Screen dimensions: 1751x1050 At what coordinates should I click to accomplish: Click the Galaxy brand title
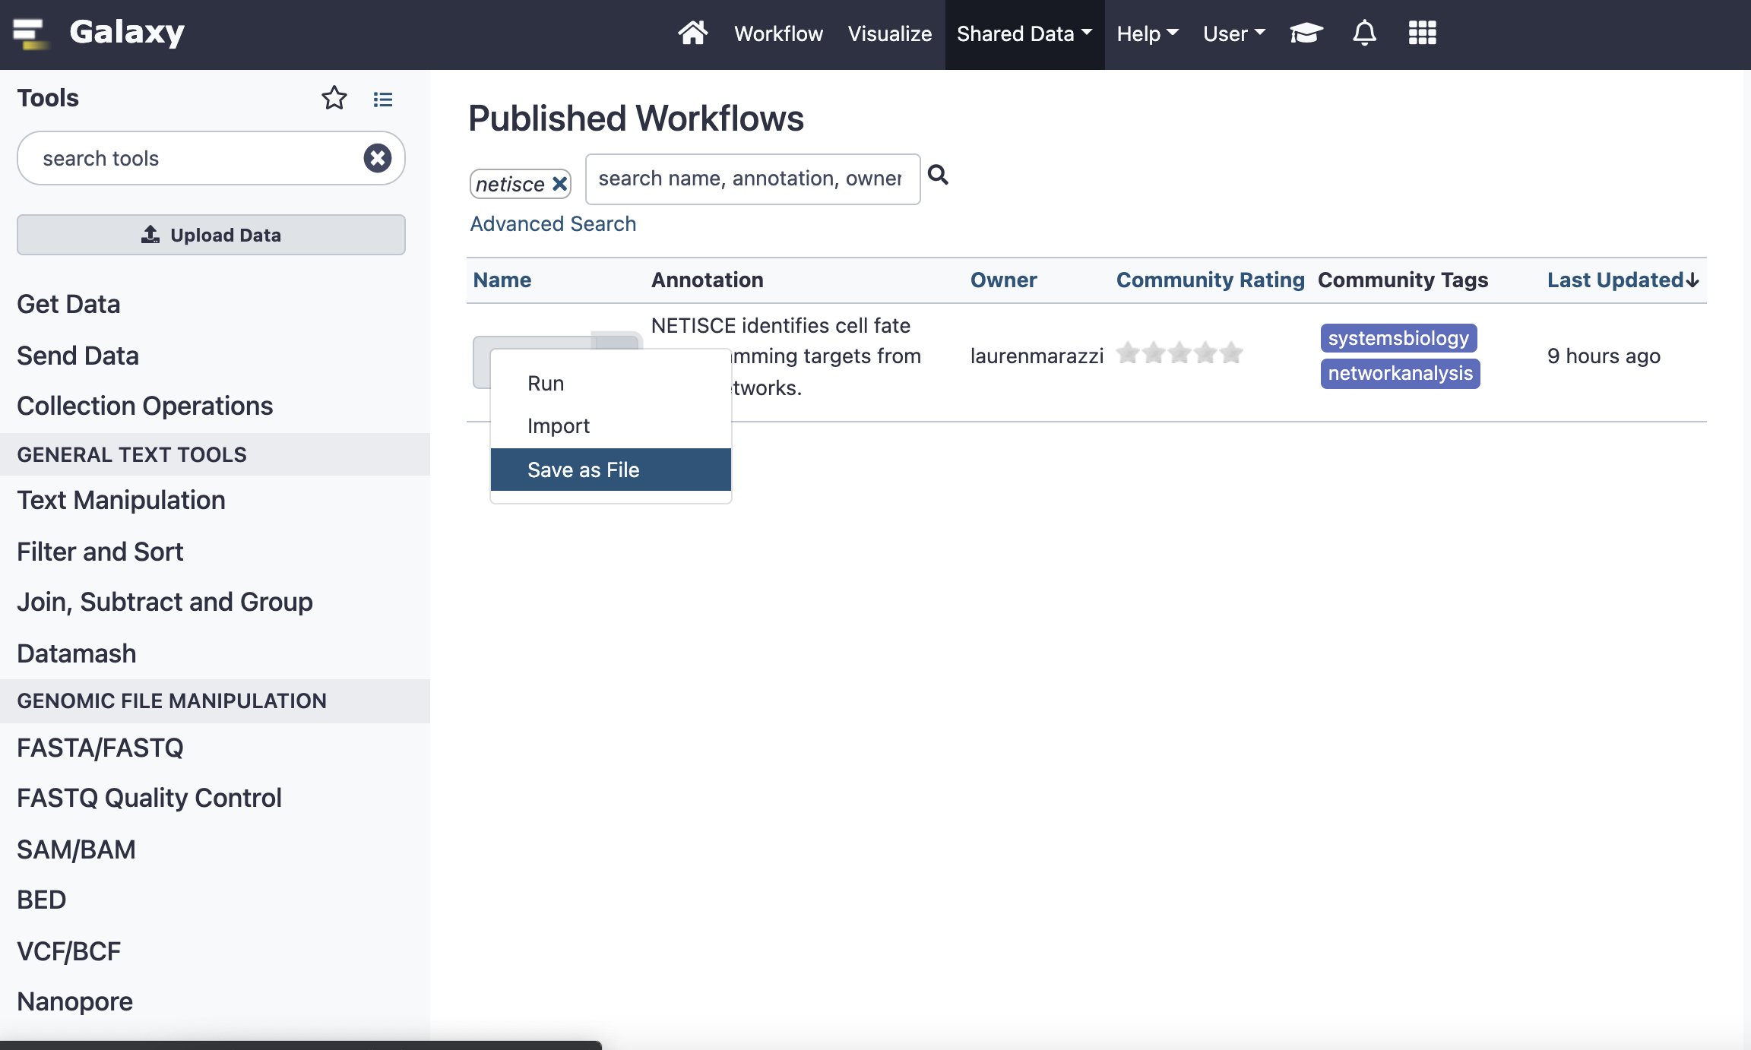[x=127, y=33]
